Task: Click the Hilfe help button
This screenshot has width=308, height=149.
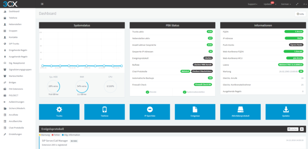Action: (300, 14)
